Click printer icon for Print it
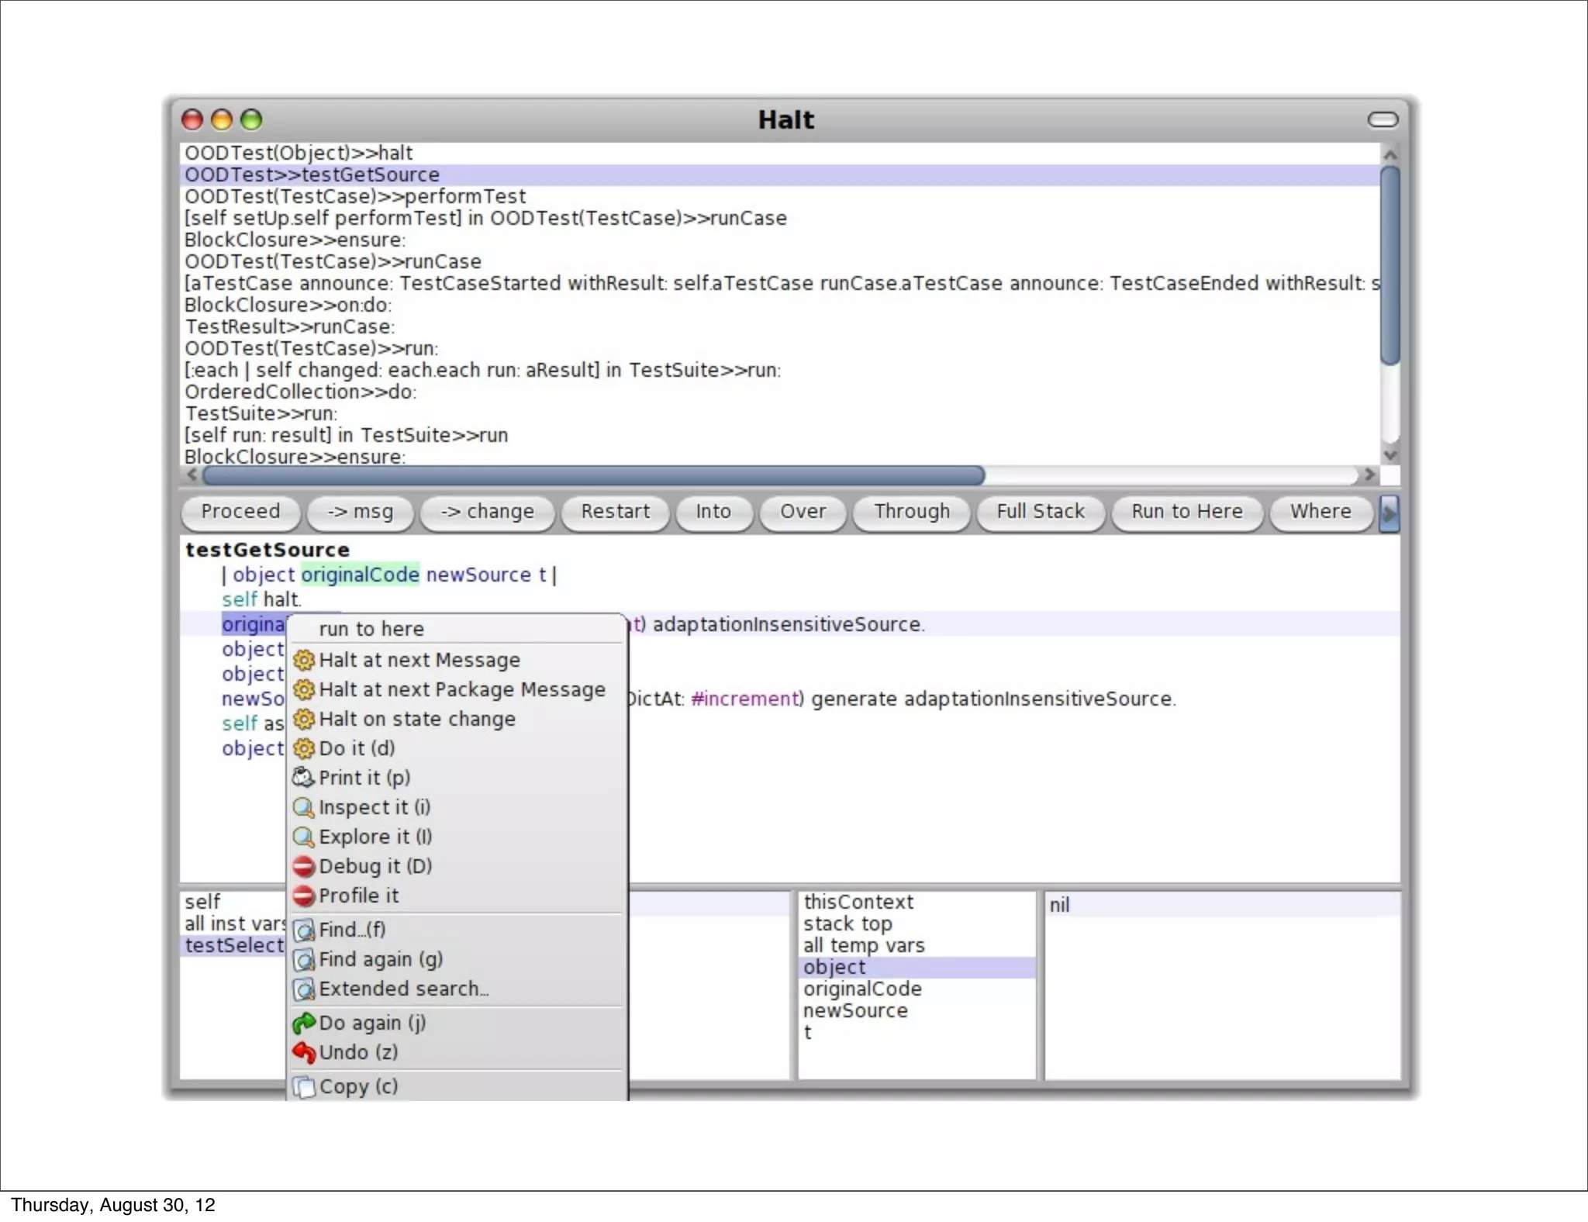Viewport: 1588px width, 1222px height. point(303,777)
